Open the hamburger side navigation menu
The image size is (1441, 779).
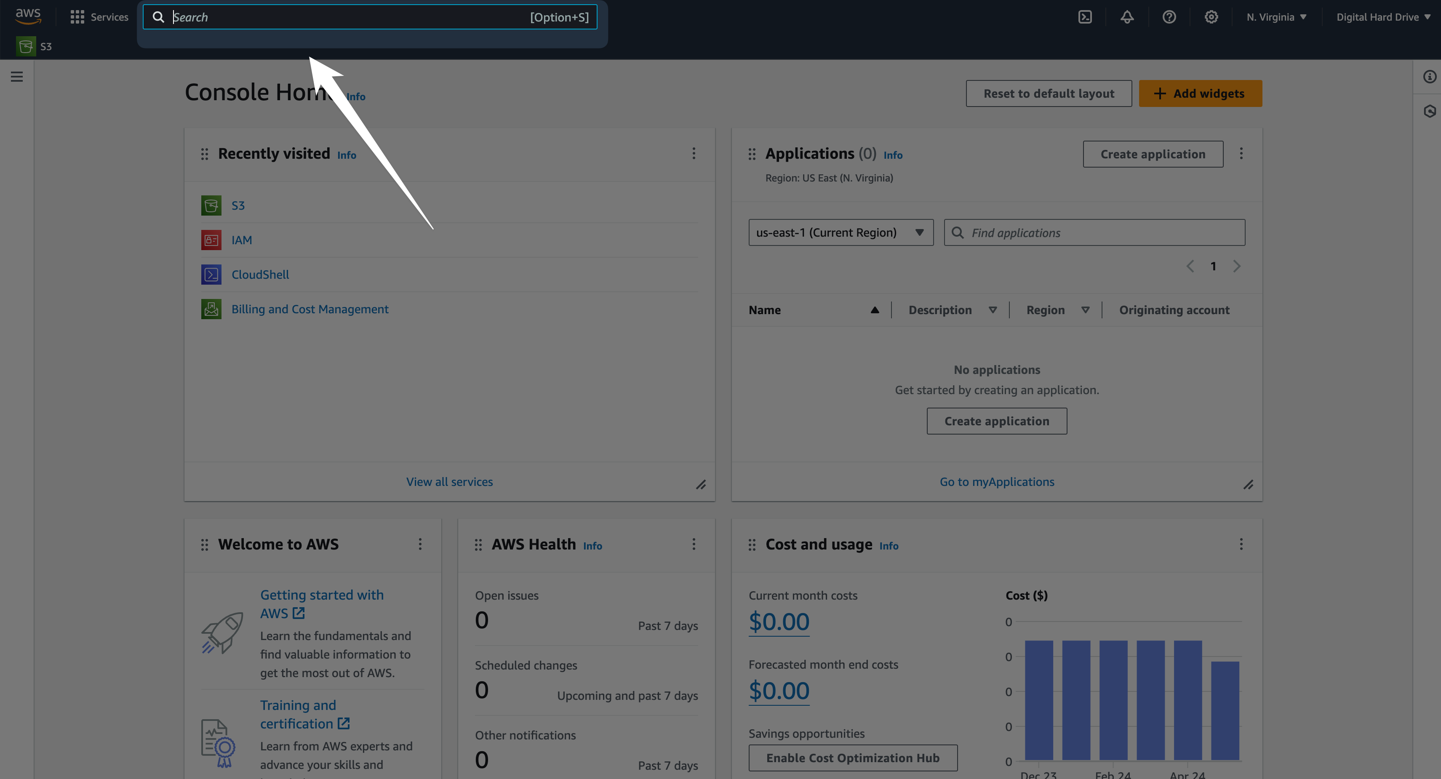(17, 77)
